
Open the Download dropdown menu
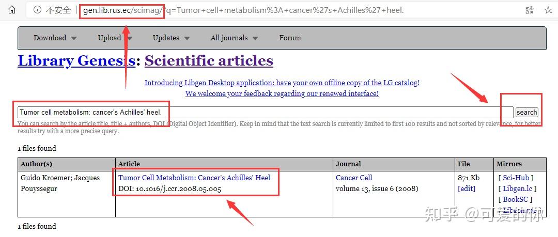pyautogui.click(x=55, y=38)
